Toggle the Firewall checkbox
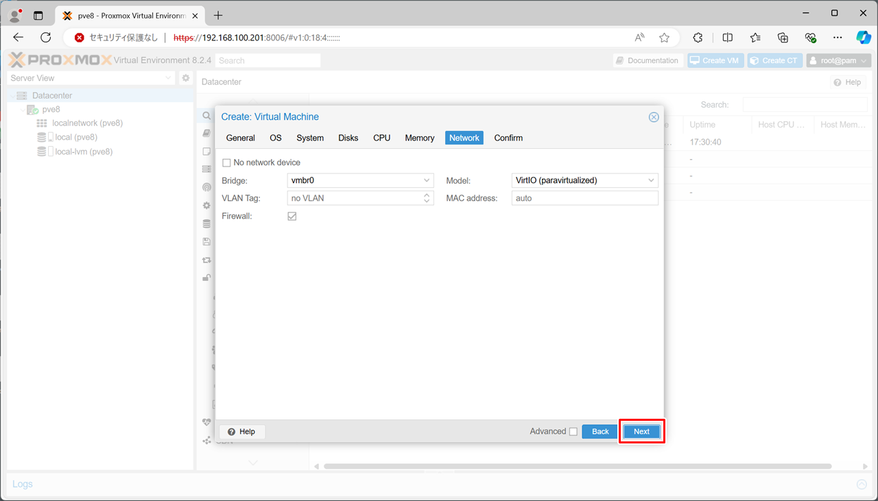The width and height of the screenshot is (878, 501). (x=292, y=216)
